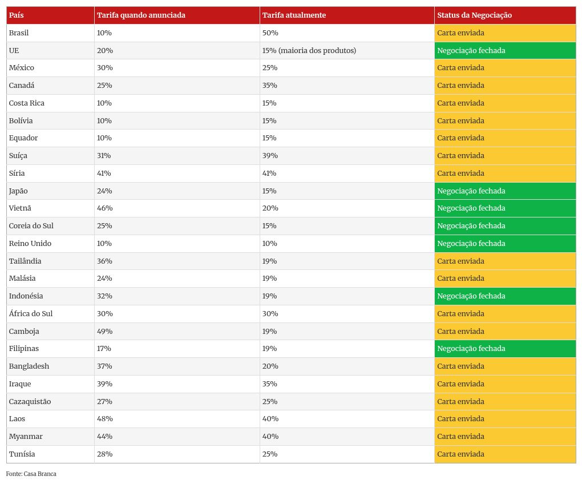Click the País column header

[17, 15]
